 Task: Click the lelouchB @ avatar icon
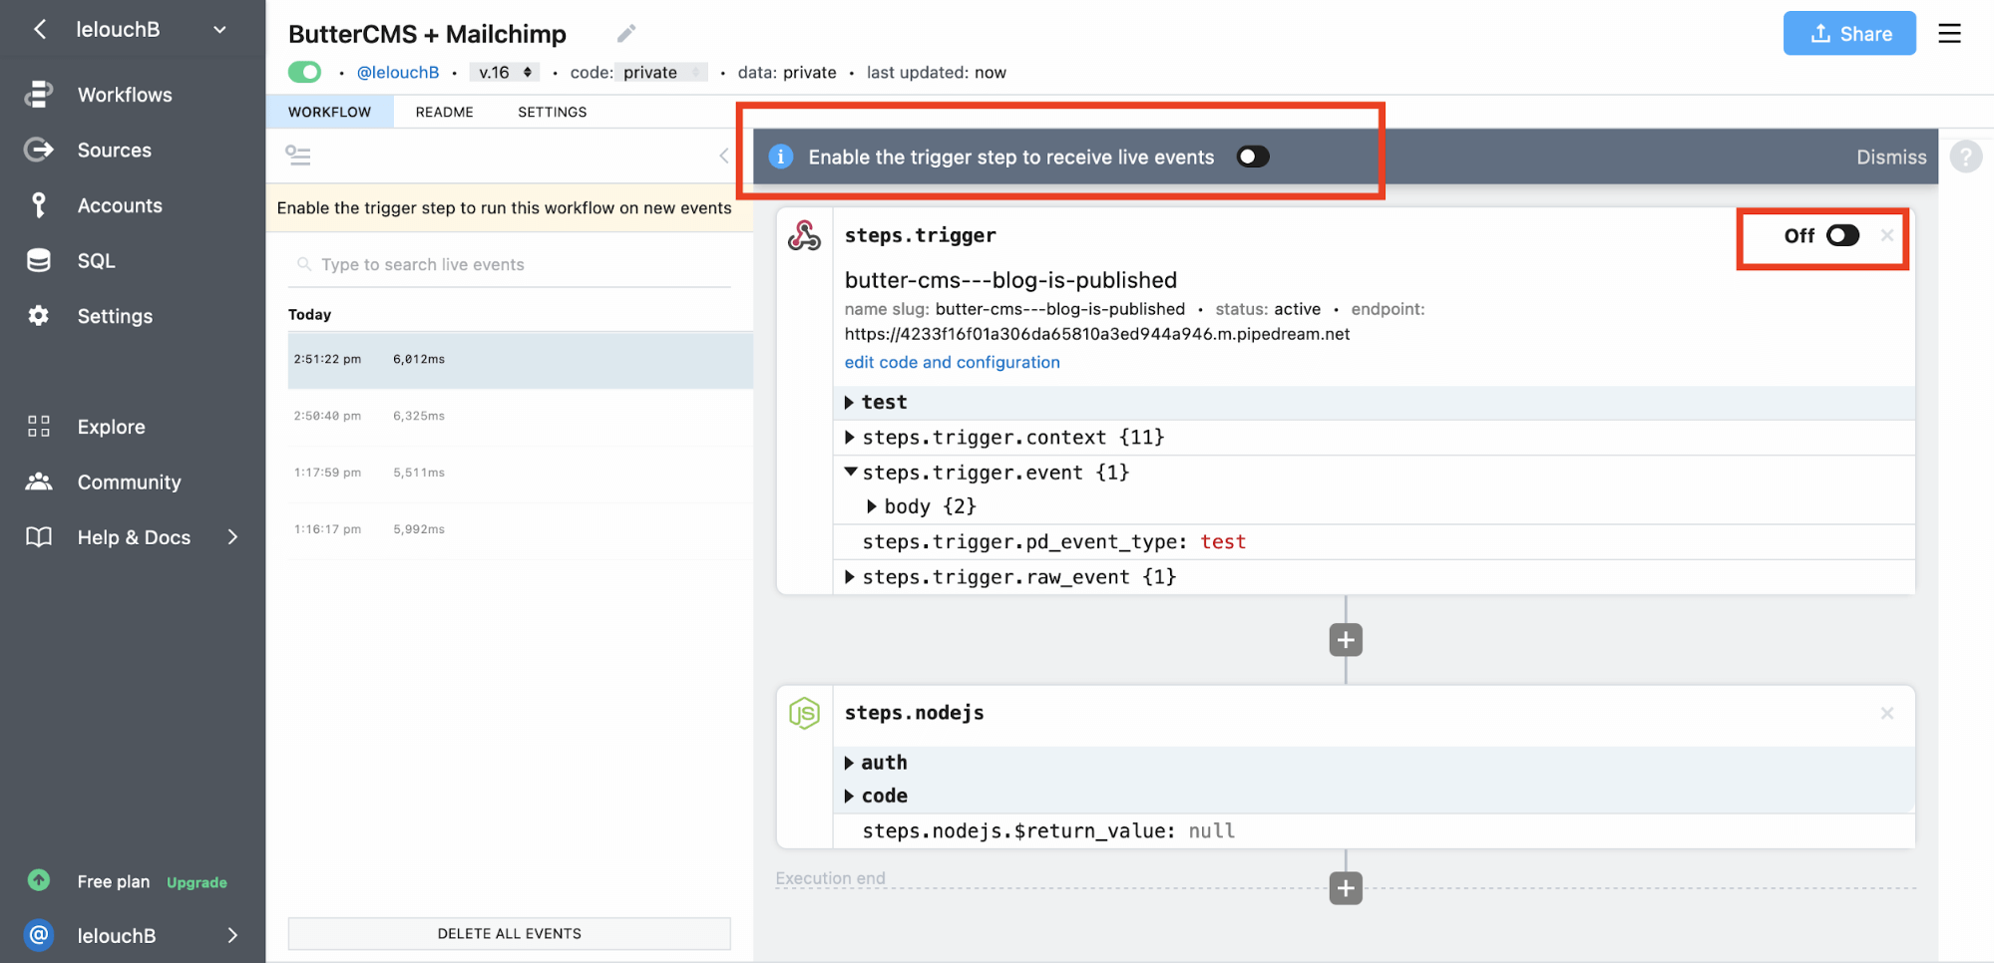(39, 935)
